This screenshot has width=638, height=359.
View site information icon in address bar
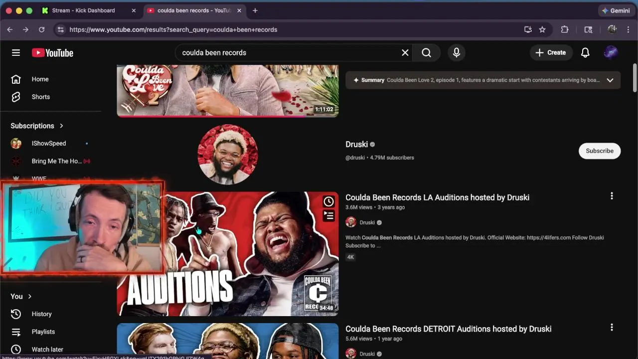click(60, 29)
